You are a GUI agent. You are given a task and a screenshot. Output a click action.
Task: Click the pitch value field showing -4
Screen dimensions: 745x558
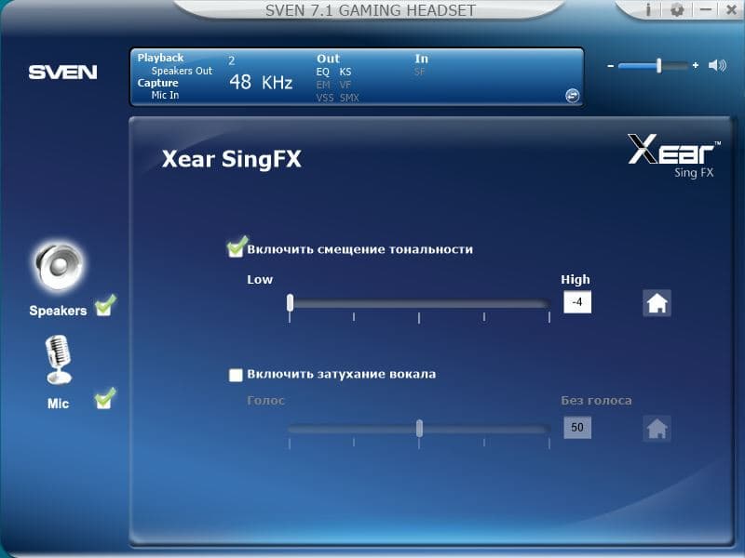coord(577,302)
